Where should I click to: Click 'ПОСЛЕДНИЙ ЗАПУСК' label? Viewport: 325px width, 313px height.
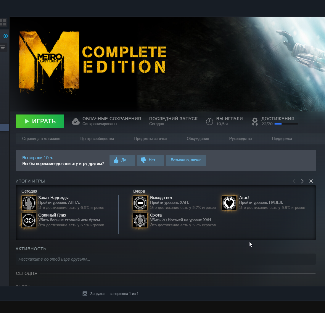click(x=173, y=119)
